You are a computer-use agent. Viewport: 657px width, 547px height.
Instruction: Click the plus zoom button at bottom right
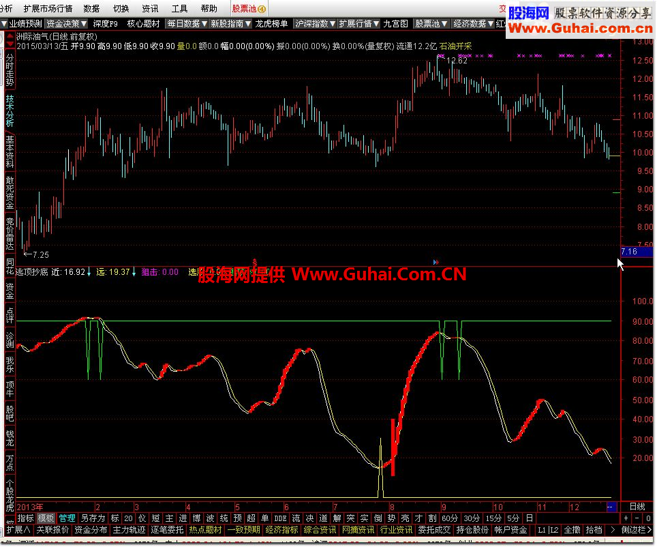tap(626, 518)
